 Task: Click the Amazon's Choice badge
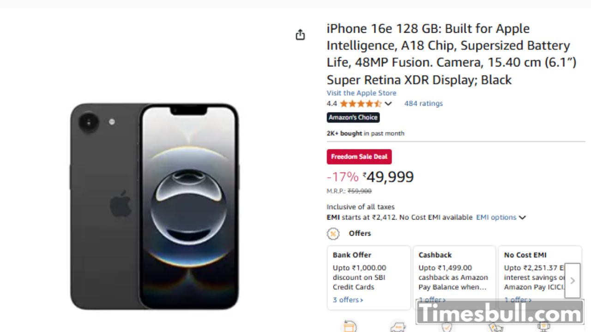(353, 118)
